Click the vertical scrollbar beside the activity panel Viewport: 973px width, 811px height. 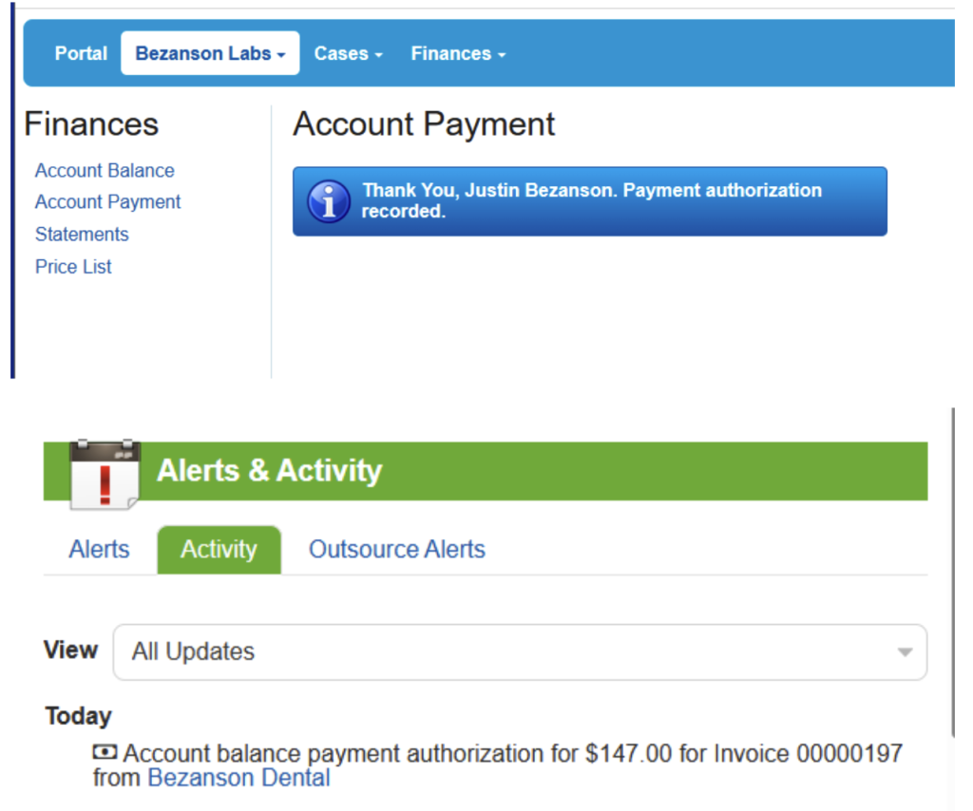tap(952, 570)
